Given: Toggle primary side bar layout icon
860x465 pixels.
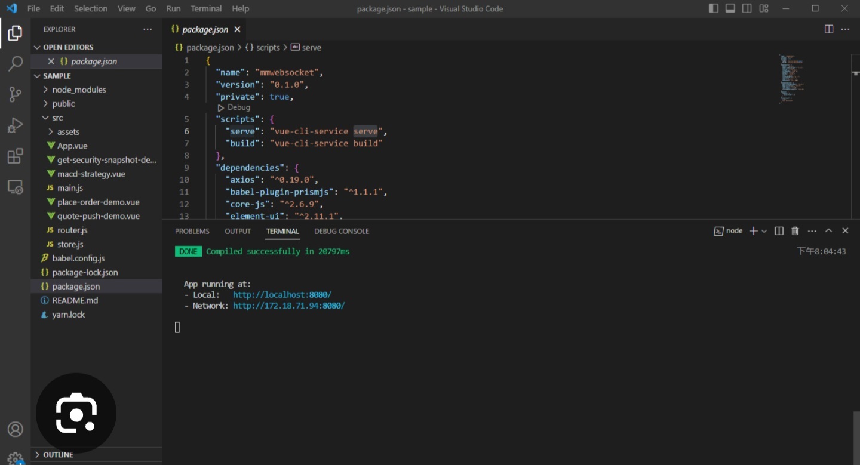Looking at the screenshot, I should click(714, 8).
